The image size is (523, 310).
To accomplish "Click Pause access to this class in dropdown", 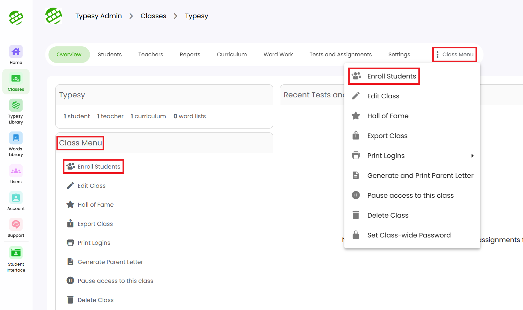I will pos(410,195).
